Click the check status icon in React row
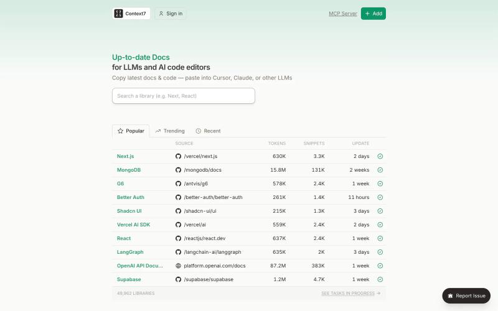This screenshot has width=498, height=311. pyautogui.click(x=380, y=238)
